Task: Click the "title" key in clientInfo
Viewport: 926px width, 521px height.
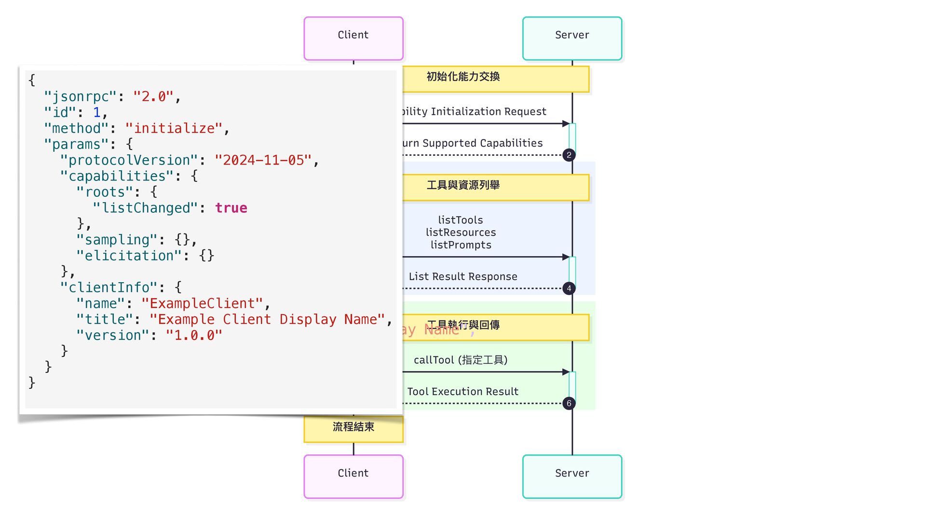Action: pos(105,319)
